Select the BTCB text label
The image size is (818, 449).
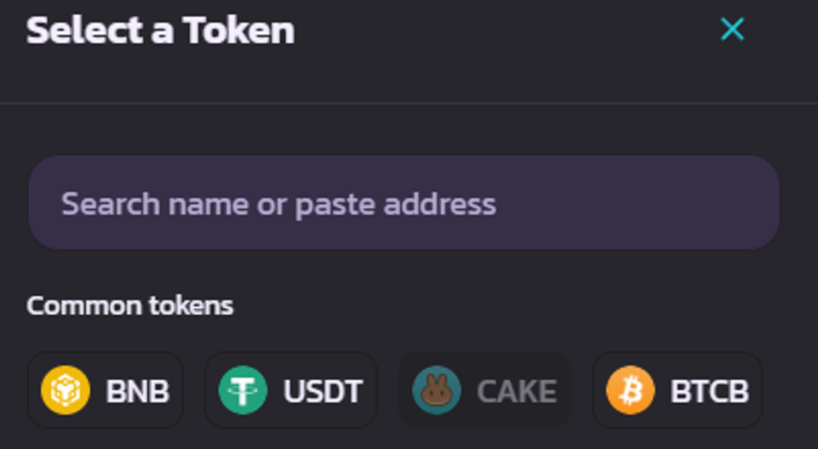(709, 391)
